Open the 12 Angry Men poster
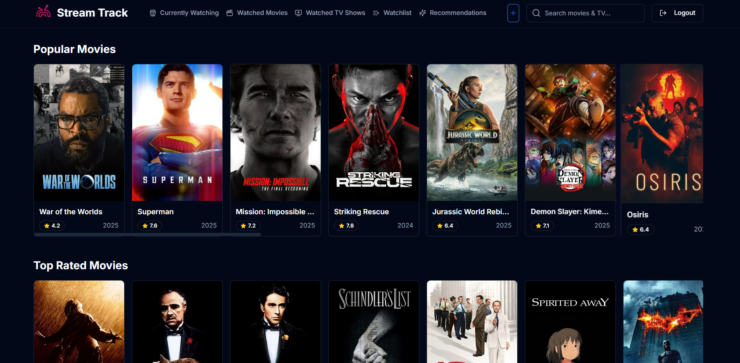The width and height of the screenshot is (740, 363). pyautogui.click(x=472, y=322)
